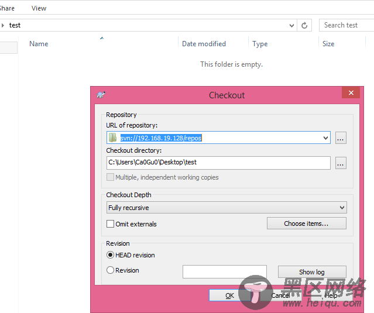
Task: Select the Revision radio button
Action: coord(110,270)
